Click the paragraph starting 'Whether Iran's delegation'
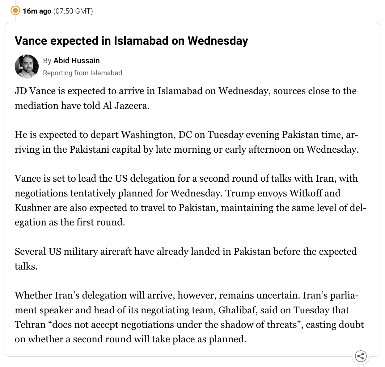This screenshot has height=367, width=385. pos(189,317)
